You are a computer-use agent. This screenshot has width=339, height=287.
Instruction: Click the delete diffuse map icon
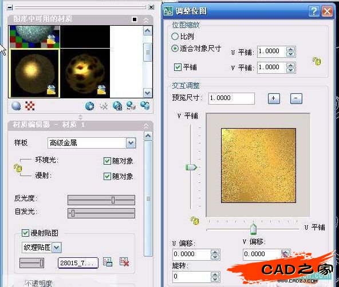point(124,262)
